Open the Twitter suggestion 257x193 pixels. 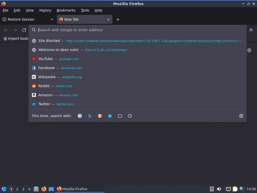click(137, 104)
